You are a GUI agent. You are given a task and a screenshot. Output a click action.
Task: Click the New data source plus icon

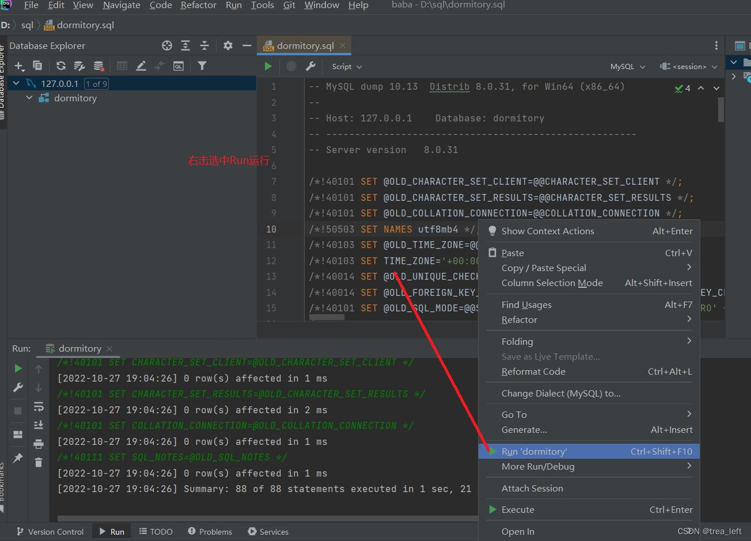pyautogui.click(x=19, y=66)
